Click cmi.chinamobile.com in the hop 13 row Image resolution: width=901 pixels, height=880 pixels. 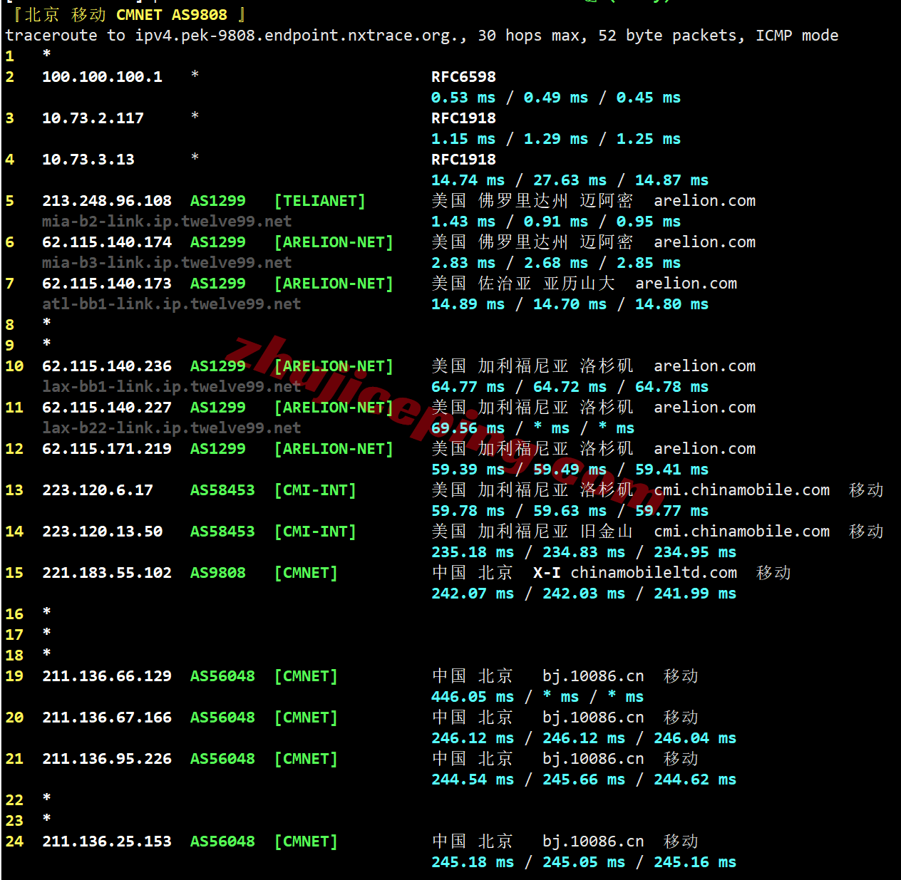pyautogui.click(x=742, y=490)
